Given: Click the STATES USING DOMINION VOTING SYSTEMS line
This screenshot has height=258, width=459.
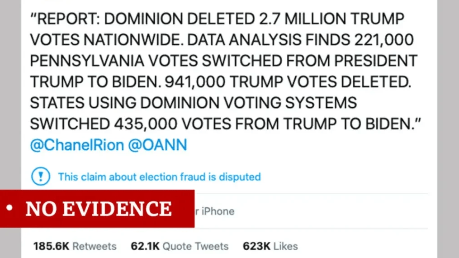Looking at the screenshot, I should pyautogui.click(x=194, y=103).
